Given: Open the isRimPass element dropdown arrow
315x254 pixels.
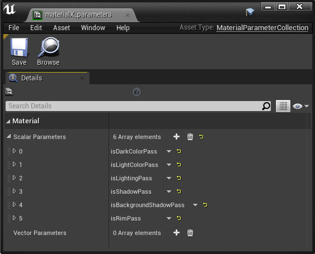Looking at the screenshot, I should [169, 218].
